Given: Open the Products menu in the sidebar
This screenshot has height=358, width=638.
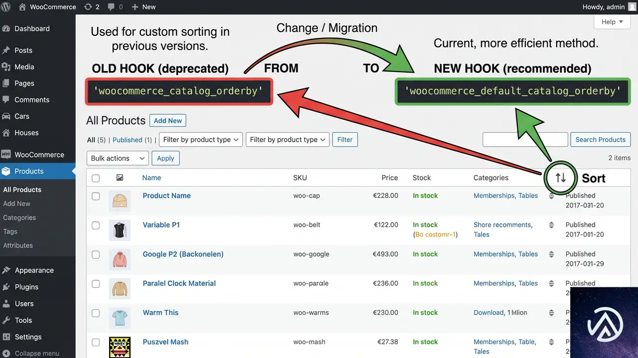Looking at the screenshot, I should click(38, 171).
